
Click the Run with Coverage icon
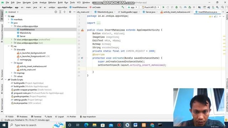[x=181, y=7]
